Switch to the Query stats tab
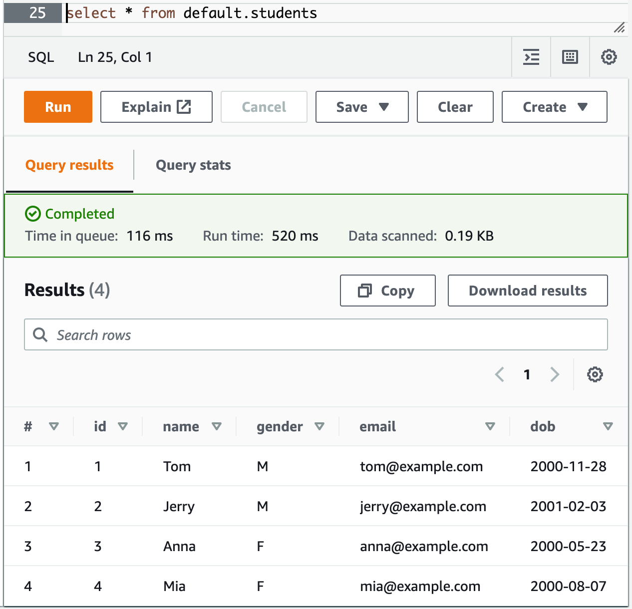The width and height of the screenshot is (632, 609). tap(193, 165)
